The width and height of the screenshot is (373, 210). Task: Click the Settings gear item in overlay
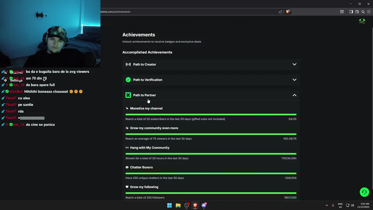tap(14, 80)
